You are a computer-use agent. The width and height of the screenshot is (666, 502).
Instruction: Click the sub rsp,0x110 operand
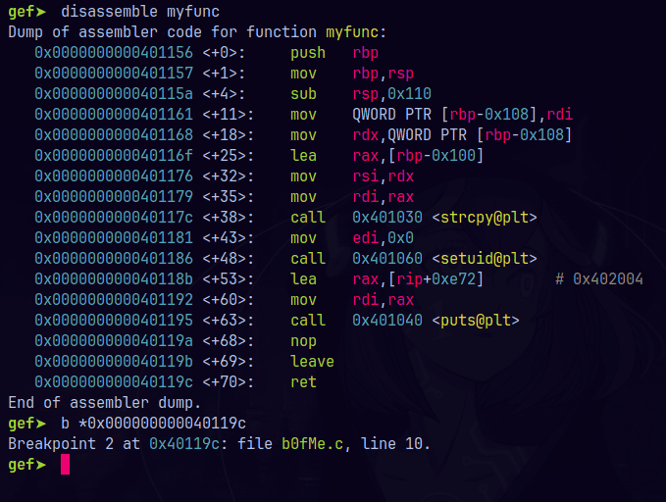coord(391,94)
